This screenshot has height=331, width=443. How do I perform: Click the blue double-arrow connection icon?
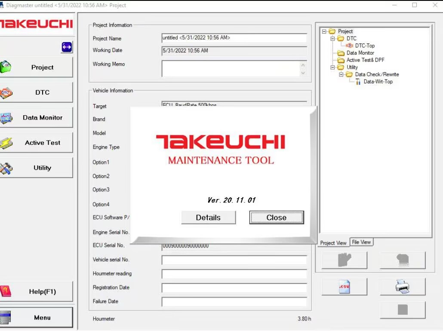[x=67, y=47]
